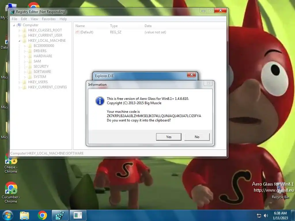Click HKEY_CLASSES_ROOT folder icon
The height and width of the screenshot is (221, 295).
click(24, 30)
